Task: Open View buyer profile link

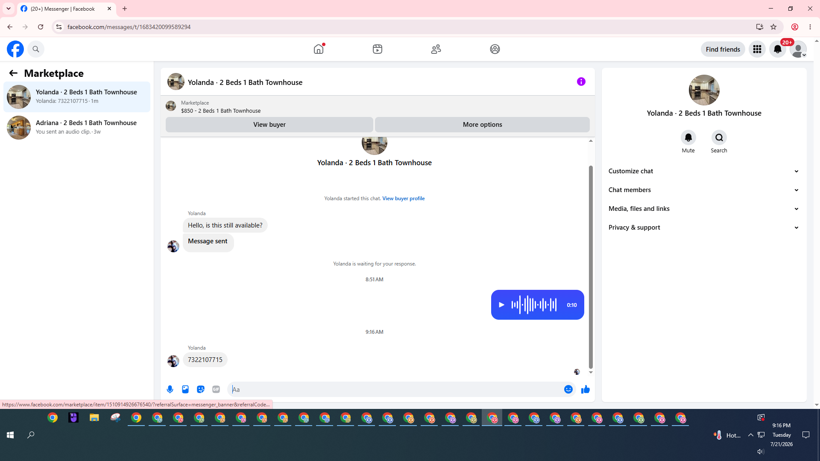Action: pos(403,198)
